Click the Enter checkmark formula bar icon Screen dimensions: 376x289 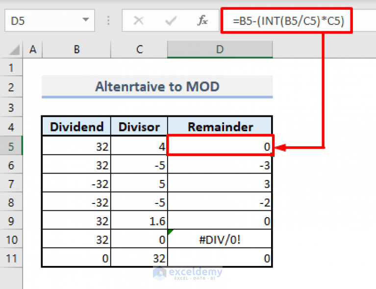[171, 21]
